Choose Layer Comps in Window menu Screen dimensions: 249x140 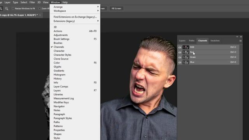75,86
